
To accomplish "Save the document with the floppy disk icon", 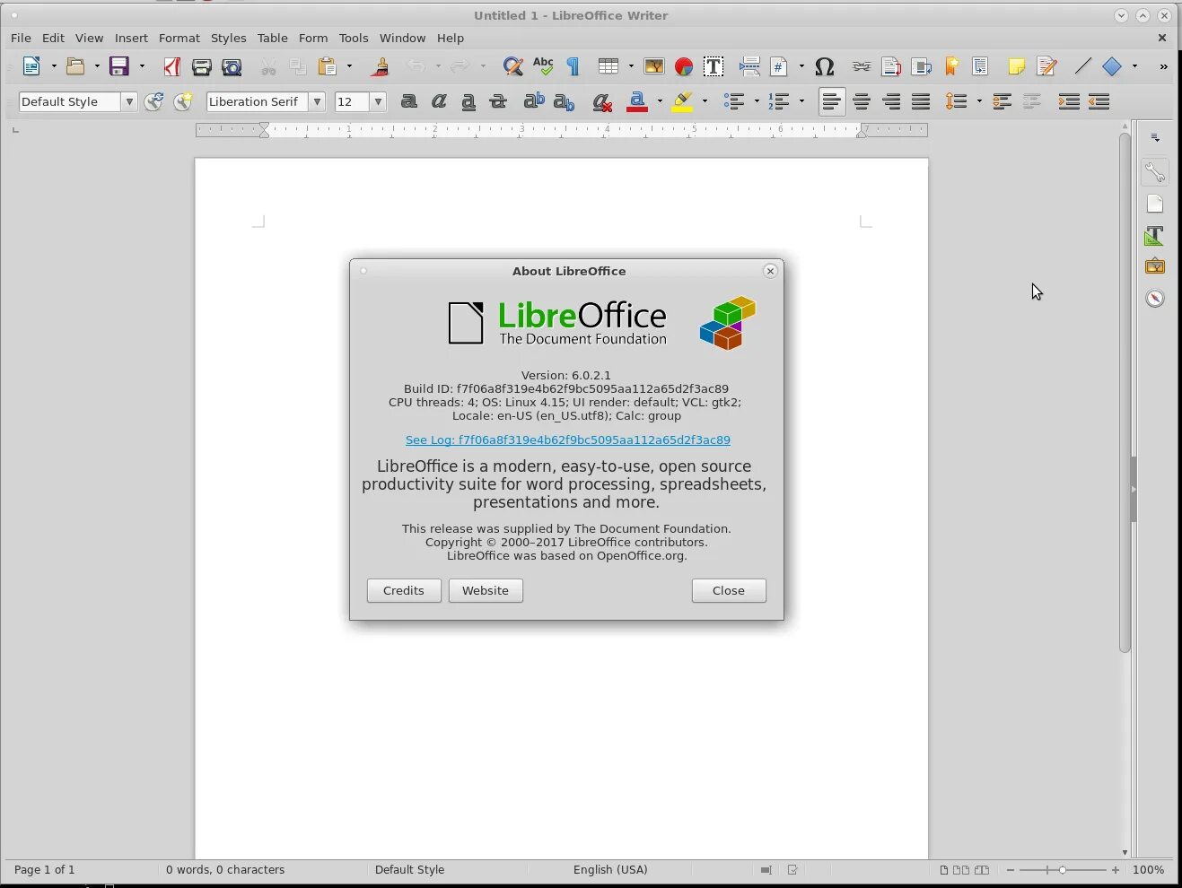I will point(119,66).
